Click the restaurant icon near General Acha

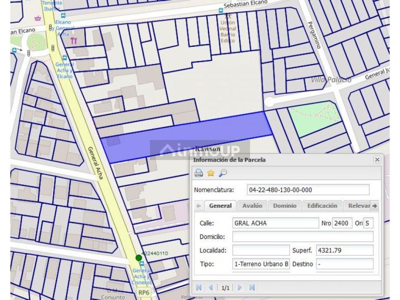pyautogui.click(x=74, y=41)
